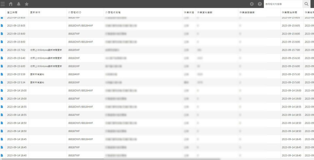Click the 作業狀態 column header
The image size is (314, 160).
(x=189, y=12)
